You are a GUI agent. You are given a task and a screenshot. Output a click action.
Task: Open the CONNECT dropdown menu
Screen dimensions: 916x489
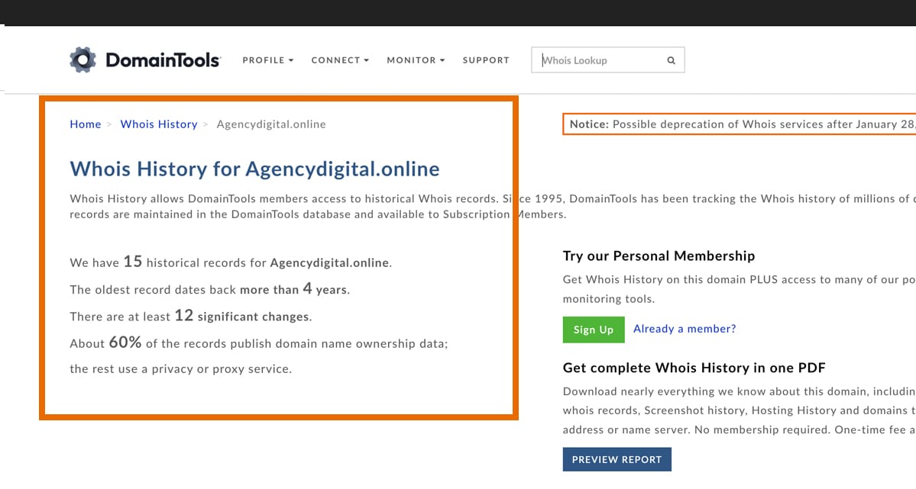340,60
